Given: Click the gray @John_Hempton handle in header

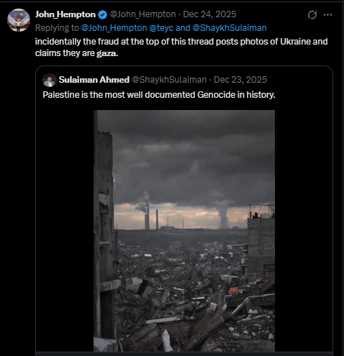Looking at the screenshot, I should [x=142, y=14].
